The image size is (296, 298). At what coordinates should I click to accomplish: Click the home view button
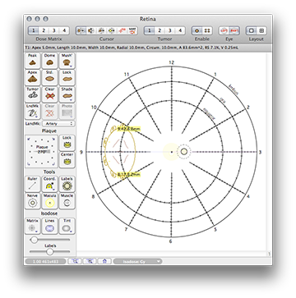pos(104,261)
